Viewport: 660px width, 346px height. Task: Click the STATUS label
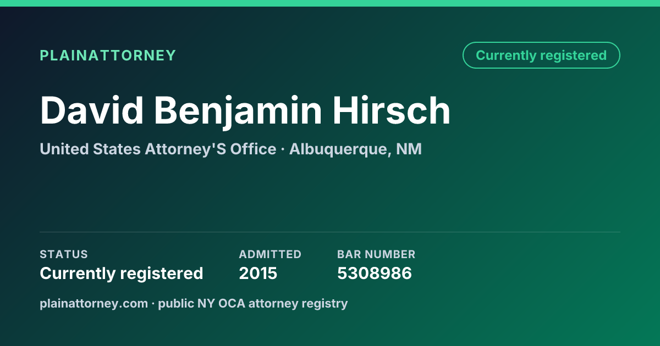(x=64, y=254)
